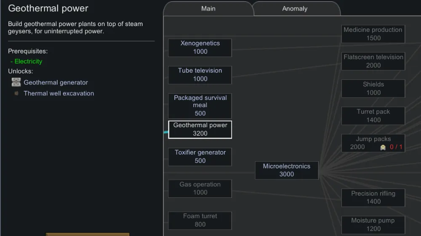Choose the Foam turret research project
Viewport: 421px width, 236px height.
[200, 220]
